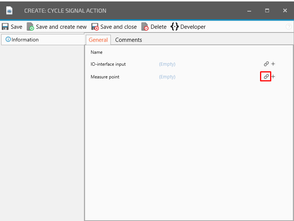This screenshot has width=294, height=221.
Task: Click the link icon for IO-interface input
Action: [266, 64]
